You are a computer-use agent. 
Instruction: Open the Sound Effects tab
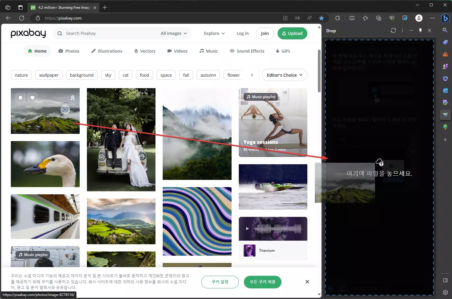pyautogui.click(x=247, y=51)
